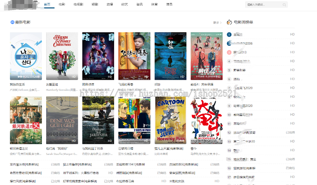Open the 电视剧 navigation tab

click(x=78, y=4)
